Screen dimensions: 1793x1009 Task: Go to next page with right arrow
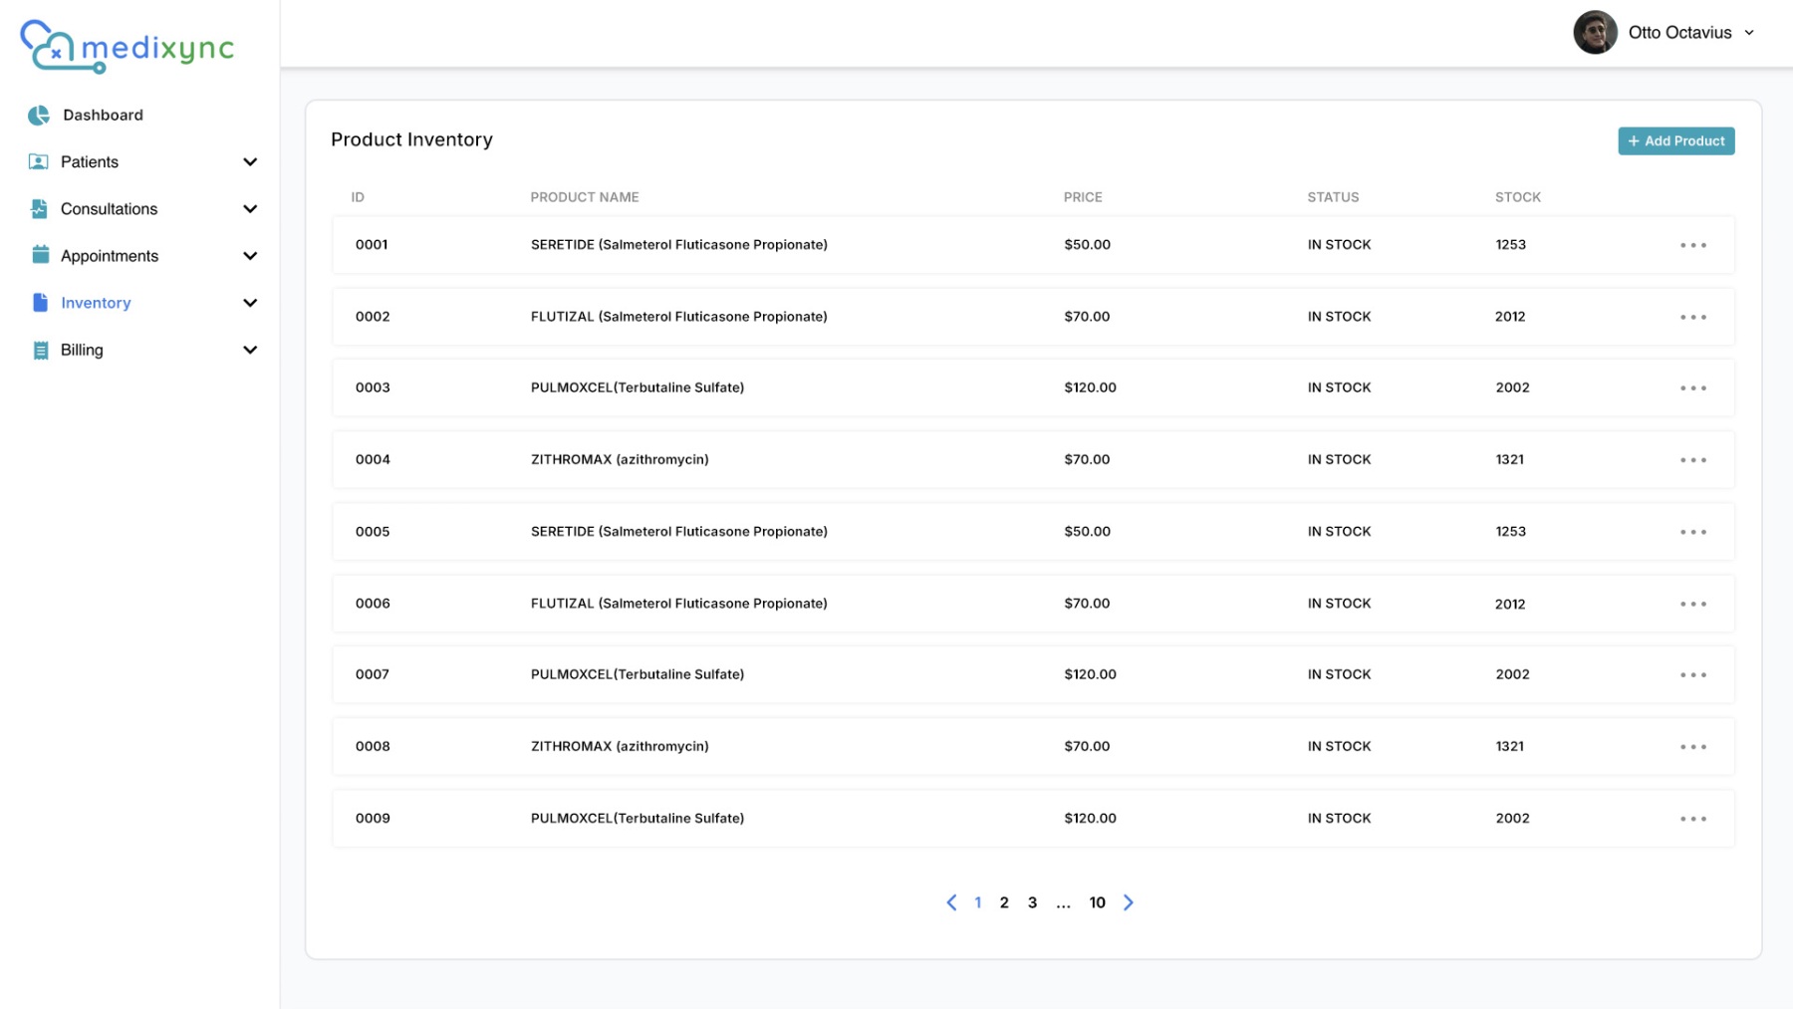pos(1128,902)
